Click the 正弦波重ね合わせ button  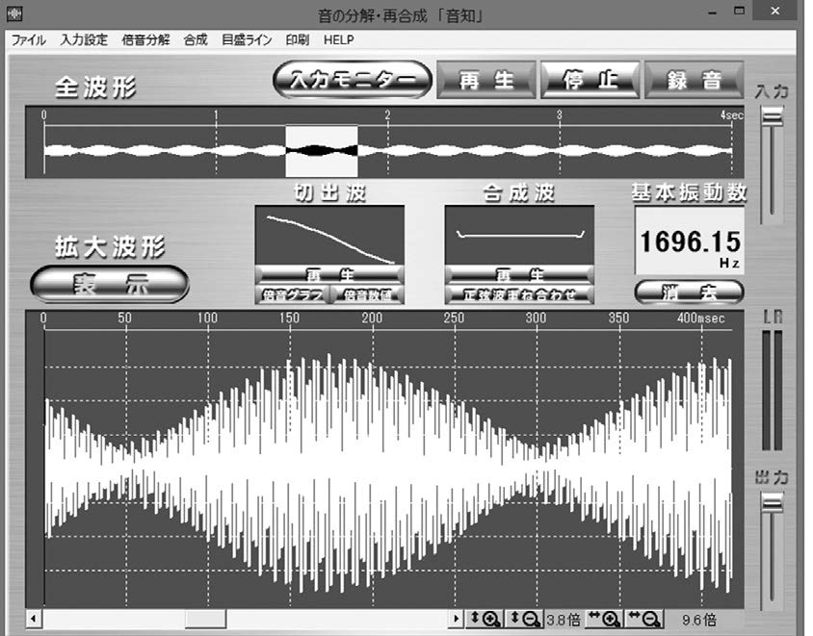click(x=519, y=294)
